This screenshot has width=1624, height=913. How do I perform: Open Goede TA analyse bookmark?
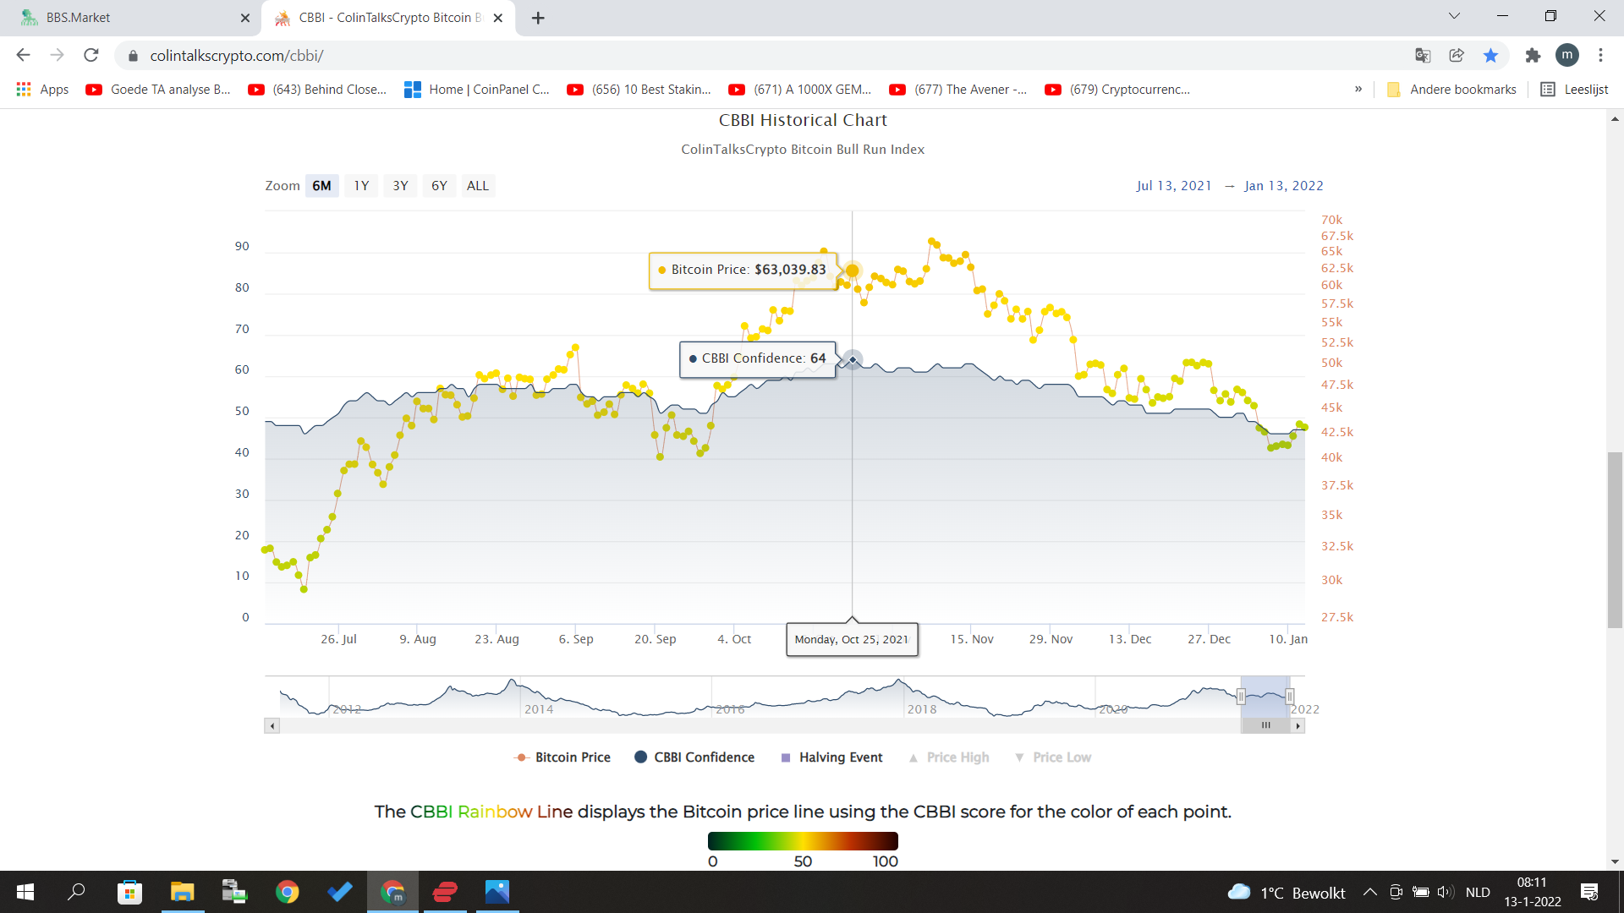tap(158, 90)
